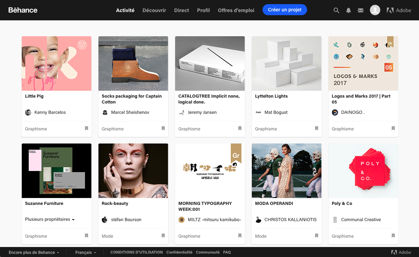Click CHRISTOS KALLANIOTIS avatar icon
This screenshot has height=257, width=419.
(258, 220)
